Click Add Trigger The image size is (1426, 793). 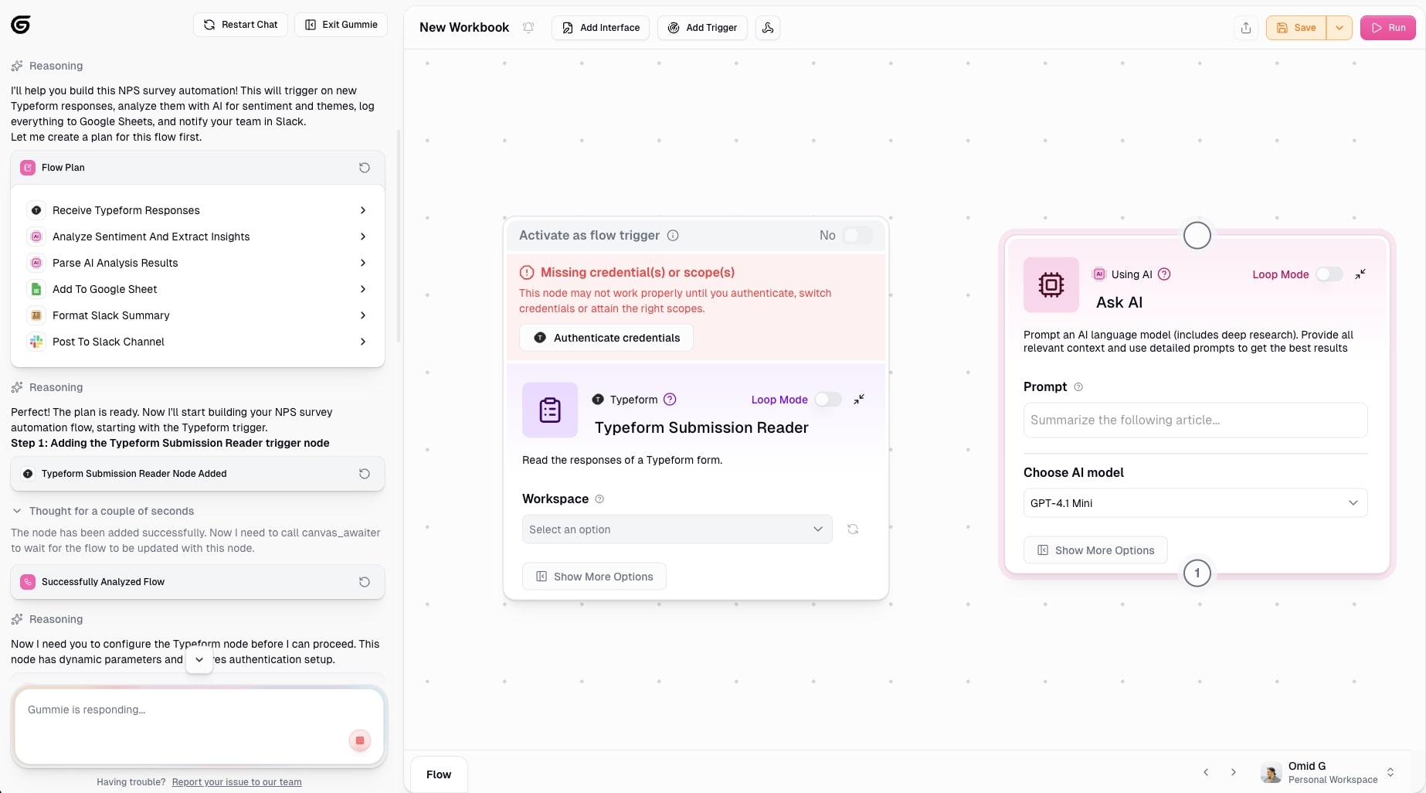point(702,28)
